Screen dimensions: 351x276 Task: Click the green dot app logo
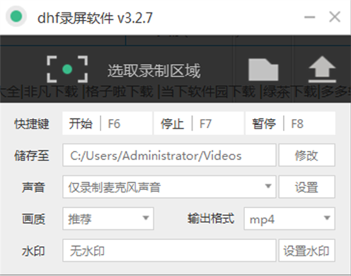point(16,17)
